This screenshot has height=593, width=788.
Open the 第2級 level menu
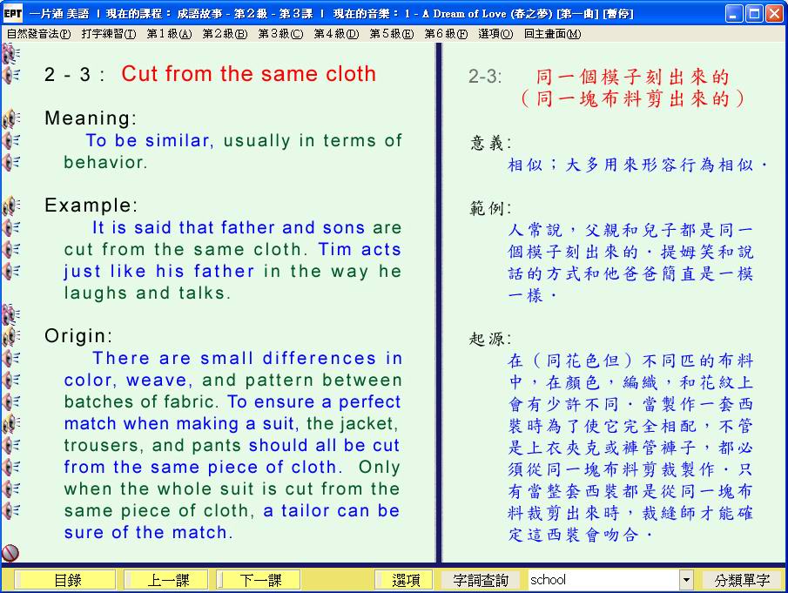tap(224, 34)
